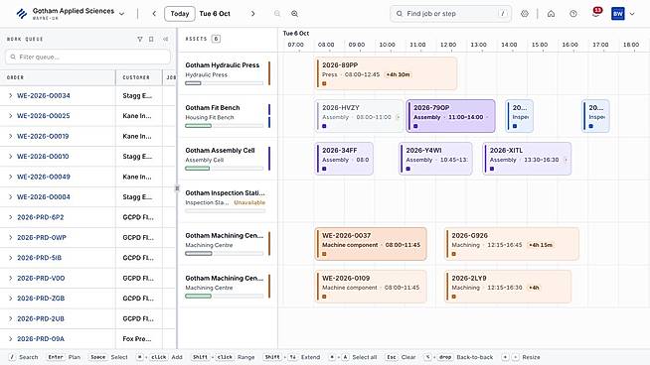Screen dimensions: 650x365
Task: Go to the next day
Action: (x=252, y=14)
